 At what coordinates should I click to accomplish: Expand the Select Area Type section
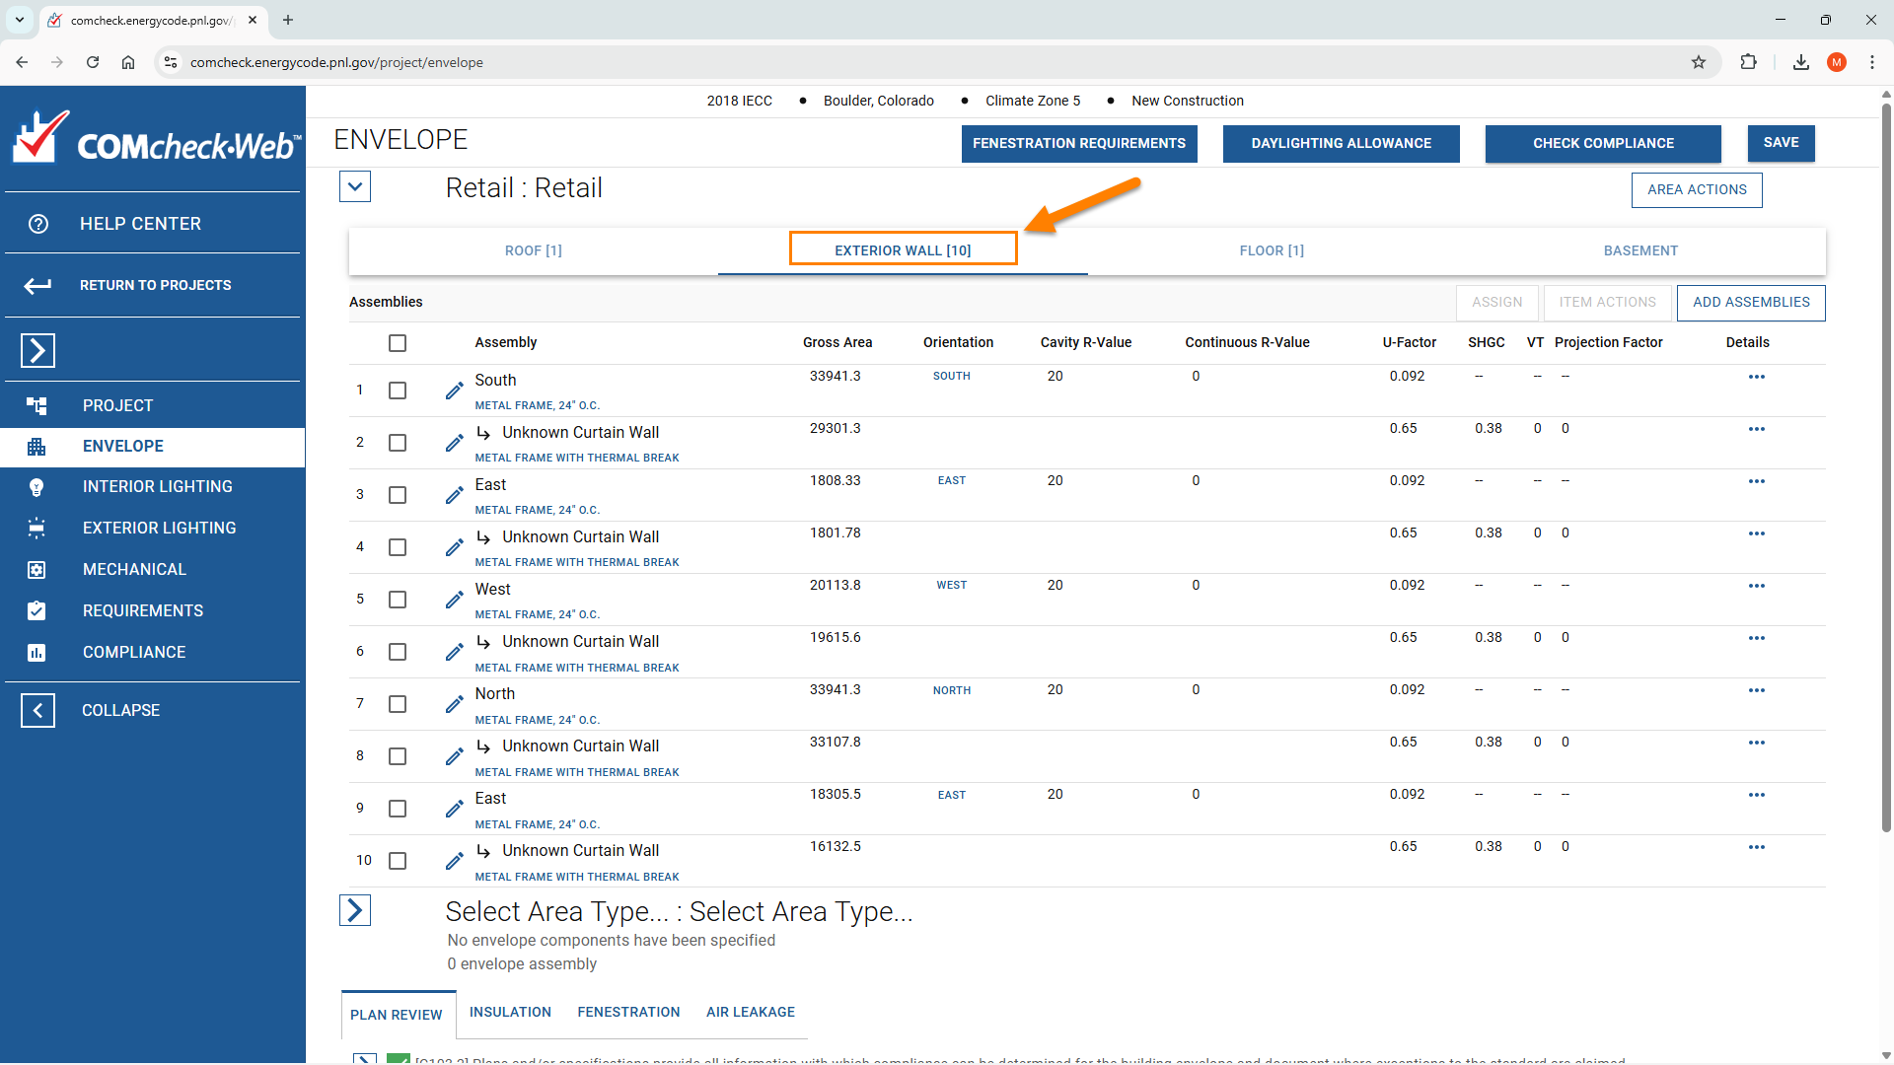coord(355,910)
